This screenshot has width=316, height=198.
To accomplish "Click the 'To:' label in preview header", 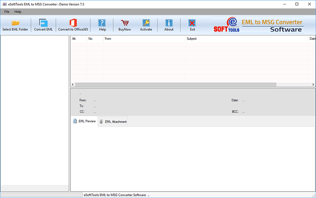I will [x=82, y=106].
